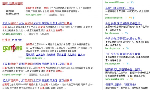Viewport: 150px width, 90px height.
Task: Open the sz.ganji.com/fang1/ URL
Action: pyautogui.click(x=12, y=75)
